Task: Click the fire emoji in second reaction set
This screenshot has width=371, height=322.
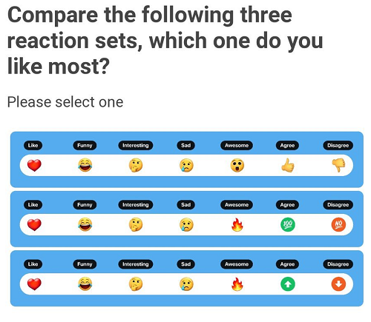Action: coord(237,224)
